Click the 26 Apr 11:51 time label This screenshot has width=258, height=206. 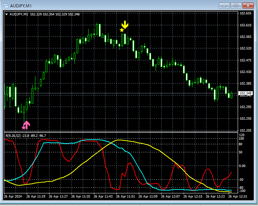(127, 196)
